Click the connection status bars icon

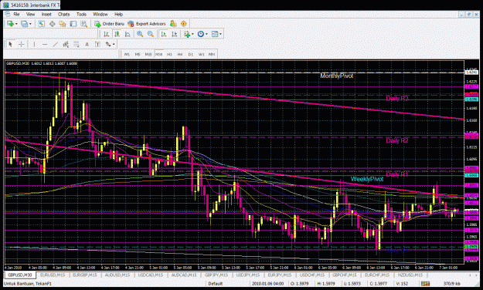pyautogui.click(x=425, y=284)
